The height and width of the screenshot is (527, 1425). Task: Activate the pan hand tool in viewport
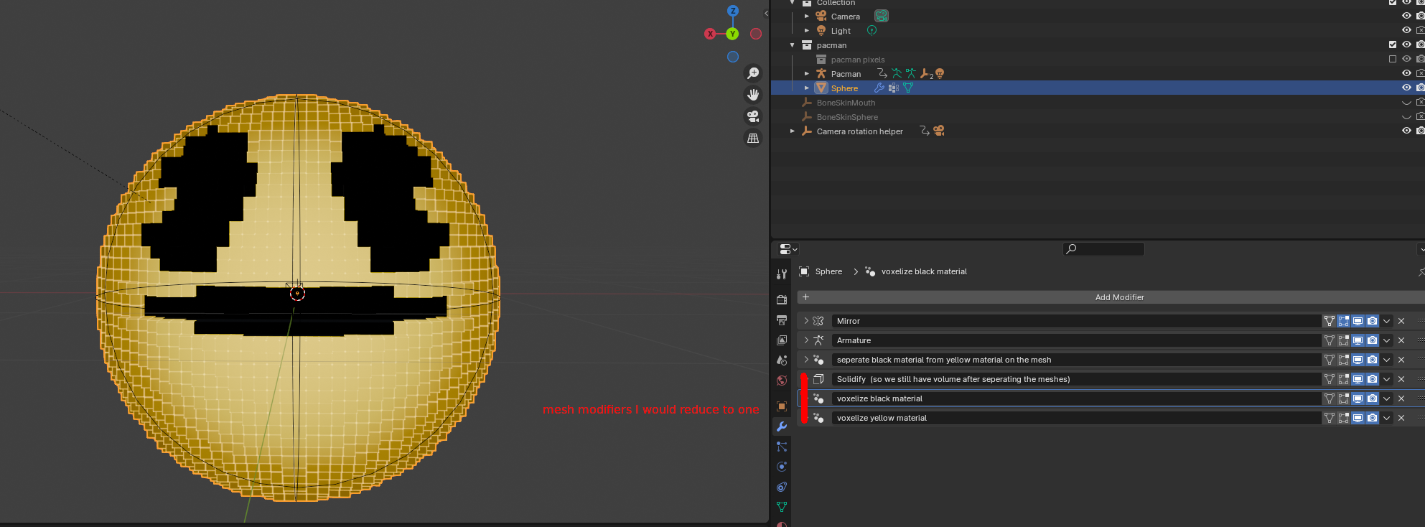pyautogui.click(x=753, y=95)
